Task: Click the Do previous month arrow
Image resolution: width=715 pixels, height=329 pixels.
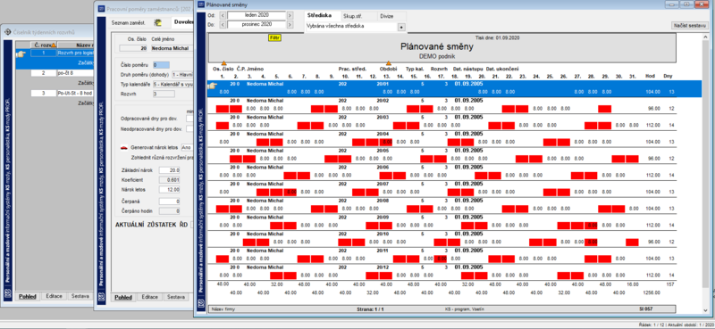Action: [223, 24]
